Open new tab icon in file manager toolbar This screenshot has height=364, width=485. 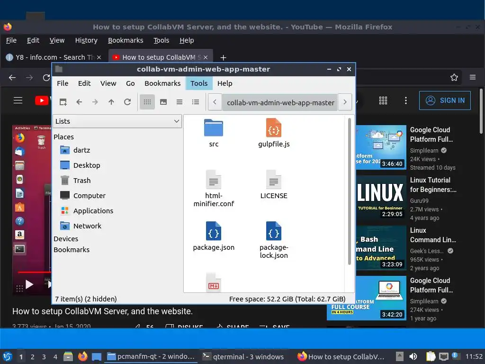(x=63, y=102)
